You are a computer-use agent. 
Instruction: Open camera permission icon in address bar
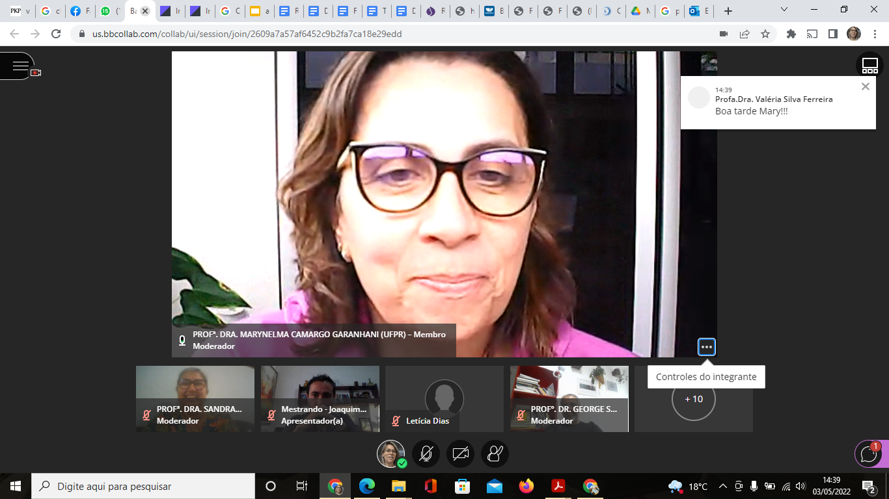point(723,34)
